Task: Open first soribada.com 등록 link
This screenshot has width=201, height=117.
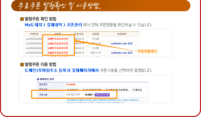Action: pyautogui.click(x=122, y=43)
